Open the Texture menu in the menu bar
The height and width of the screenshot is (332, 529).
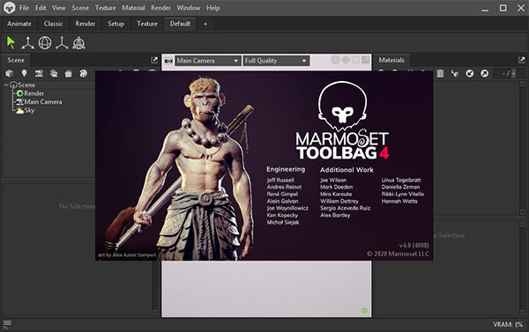105,8
